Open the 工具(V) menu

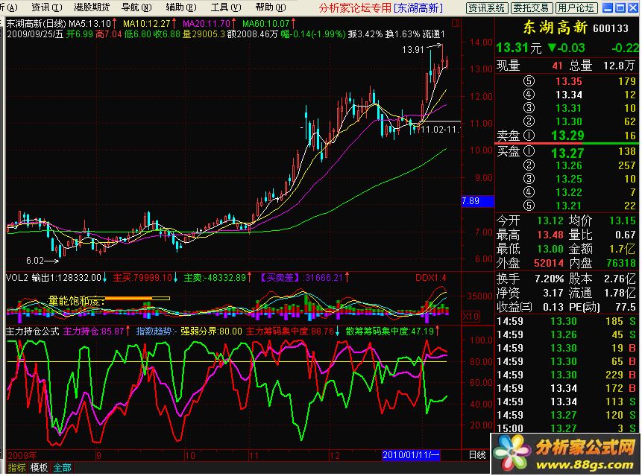(x=226, y=7)
